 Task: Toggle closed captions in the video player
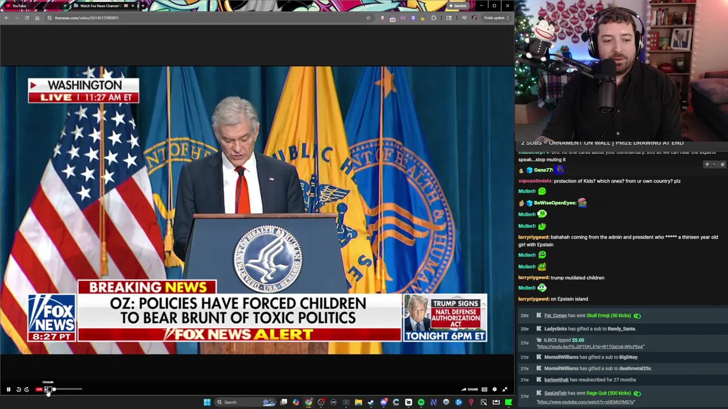click(485, 389)
